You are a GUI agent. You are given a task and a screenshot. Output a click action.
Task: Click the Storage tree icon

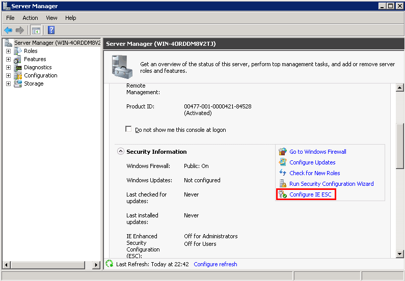[x=18, y=83]
